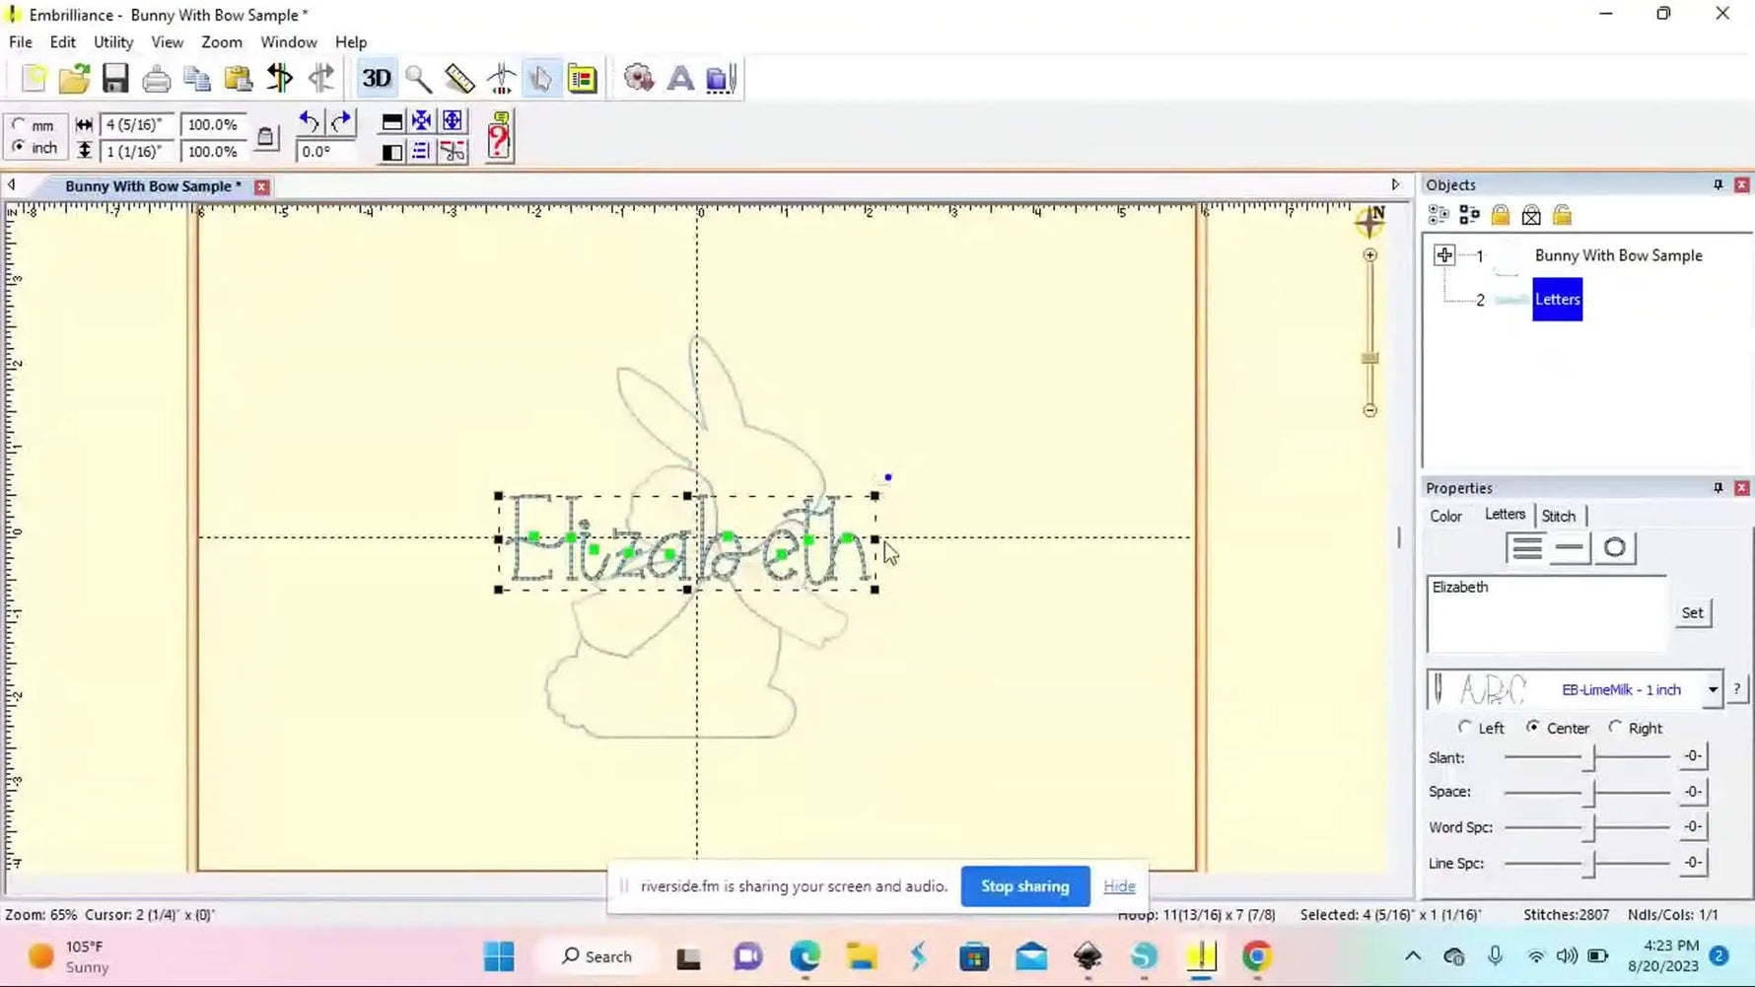Open the embroidery library icon

tap(583, 79)
